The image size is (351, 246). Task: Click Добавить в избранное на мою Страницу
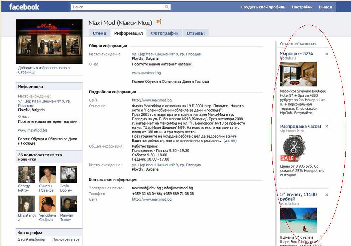[x=44, y=70]
